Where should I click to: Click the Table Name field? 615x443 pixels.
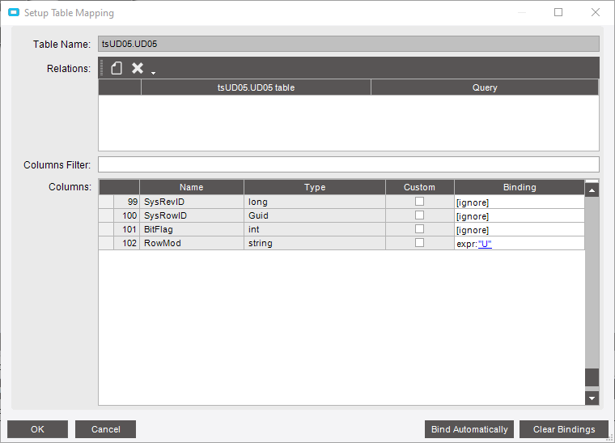348,44
